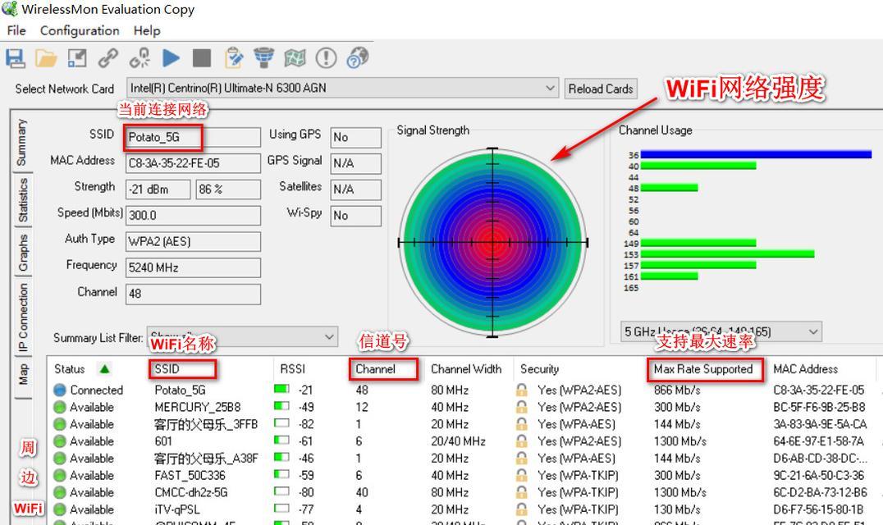Click the padlock icon in Potato_5G row
This screenshot has width=883, height=525.
(x=522, y=390)
